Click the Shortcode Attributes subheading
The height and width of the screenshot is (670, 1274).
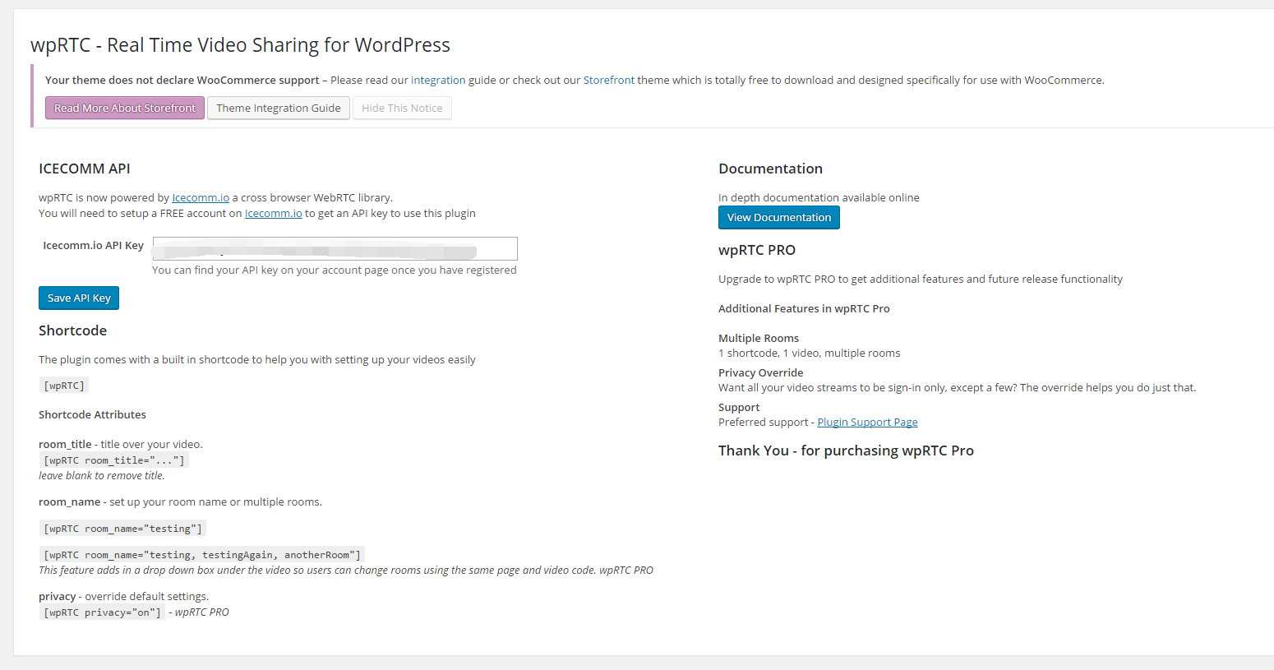(92, 414)
